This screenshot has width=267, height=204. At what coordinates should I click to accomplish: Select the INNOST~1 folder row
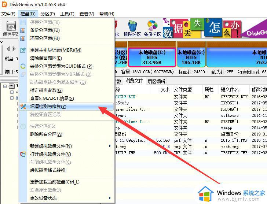click(191, 103)
